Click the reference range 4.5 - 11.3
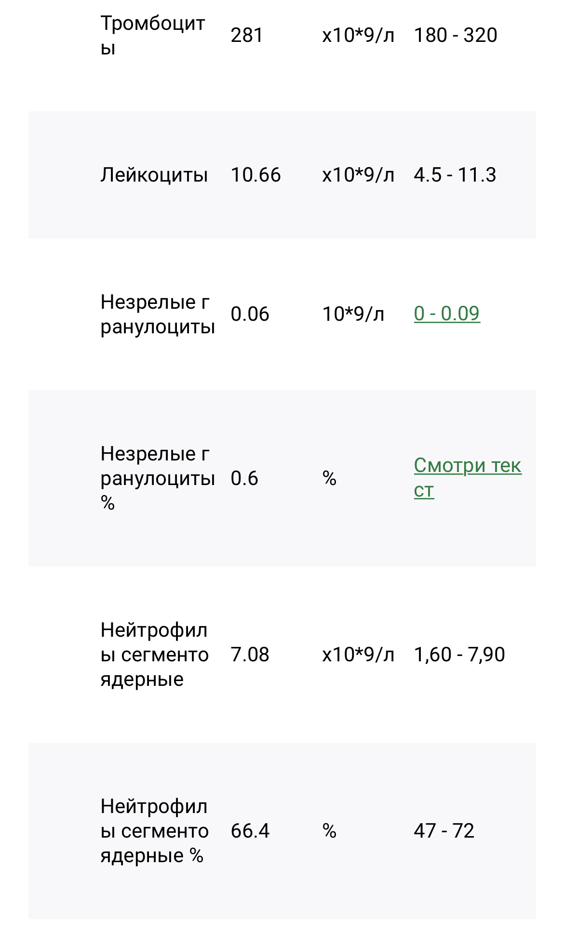564x932 pixels. (455, 175)
